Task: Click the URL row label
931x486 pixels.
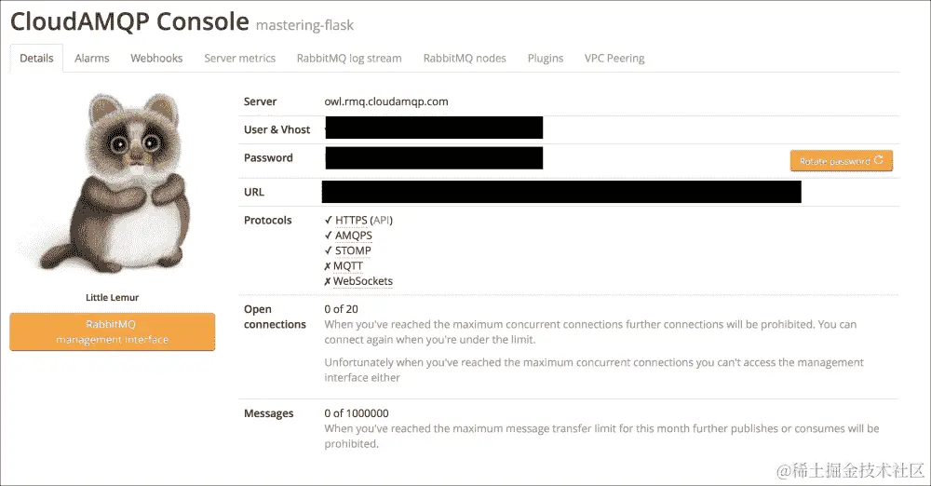Action: [x=253, y=192]
